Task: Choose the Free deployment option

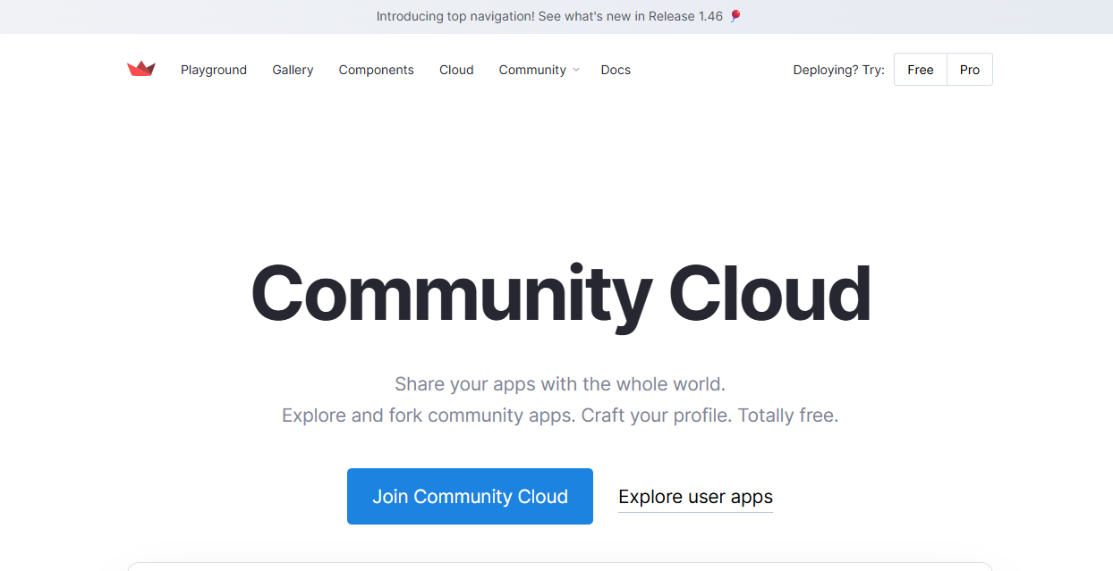Action: (920, 70)
